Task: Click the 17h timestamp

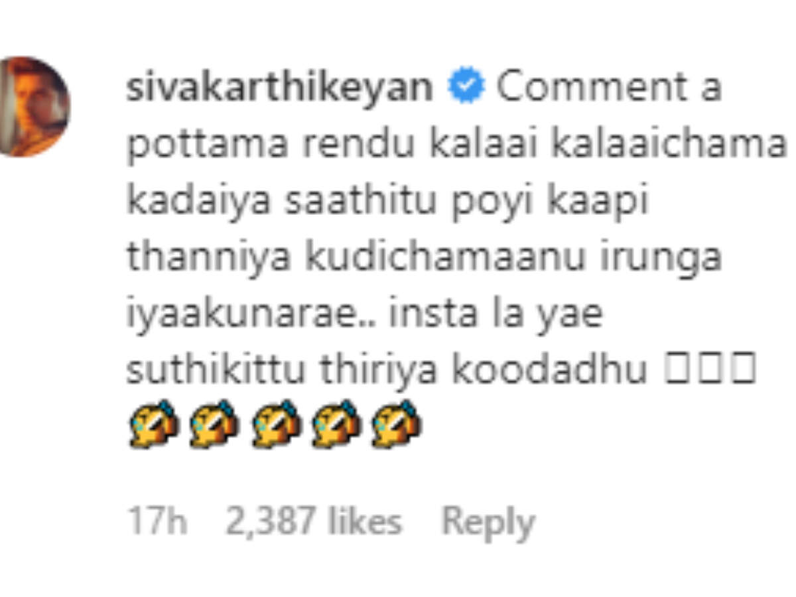Action: [157, 522]
